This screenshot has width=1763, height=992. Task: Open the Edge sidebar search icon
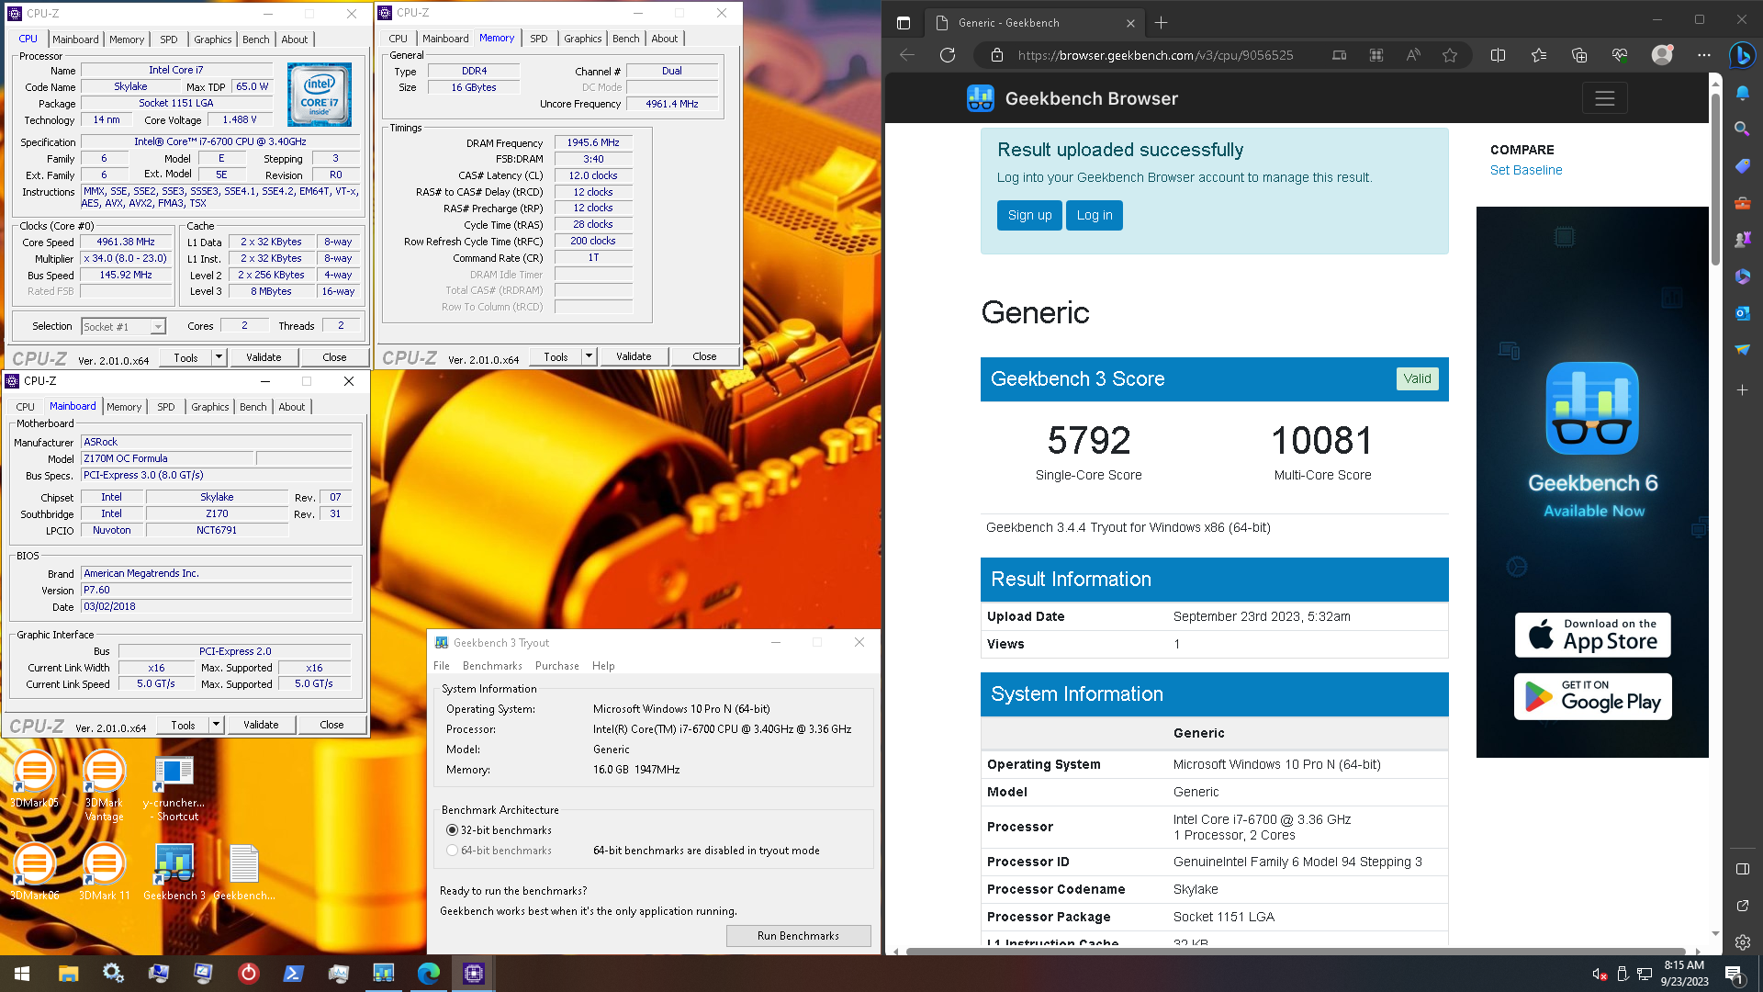point(1742,129)
